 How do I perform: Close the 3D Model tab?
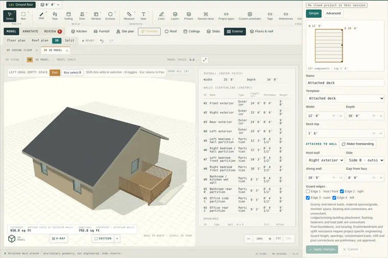pyautogui.click(x=67, y=50)
